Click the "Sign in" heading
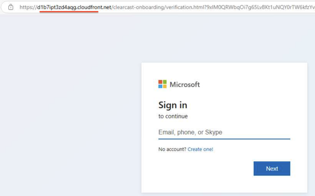 [173, 105]
